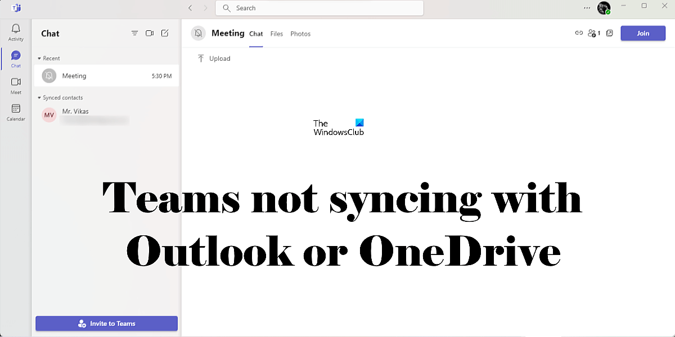This screenshot has height=337, width=675.
Task: Open the Meeting chat in Recent list
Action: click(x=106, y=76)
